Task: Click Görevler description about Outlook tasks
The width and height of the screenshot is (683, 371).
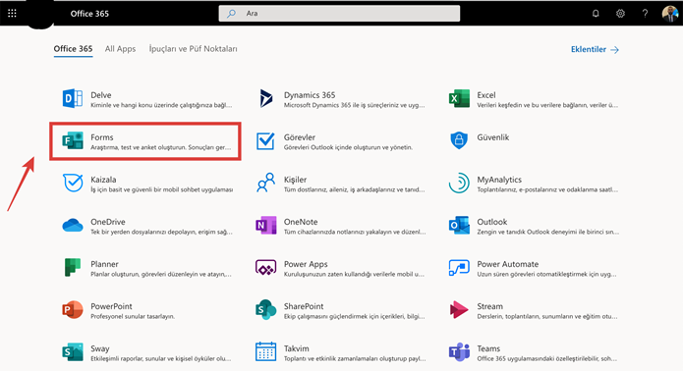Action: pyautogui.click(x=348, y=147)
